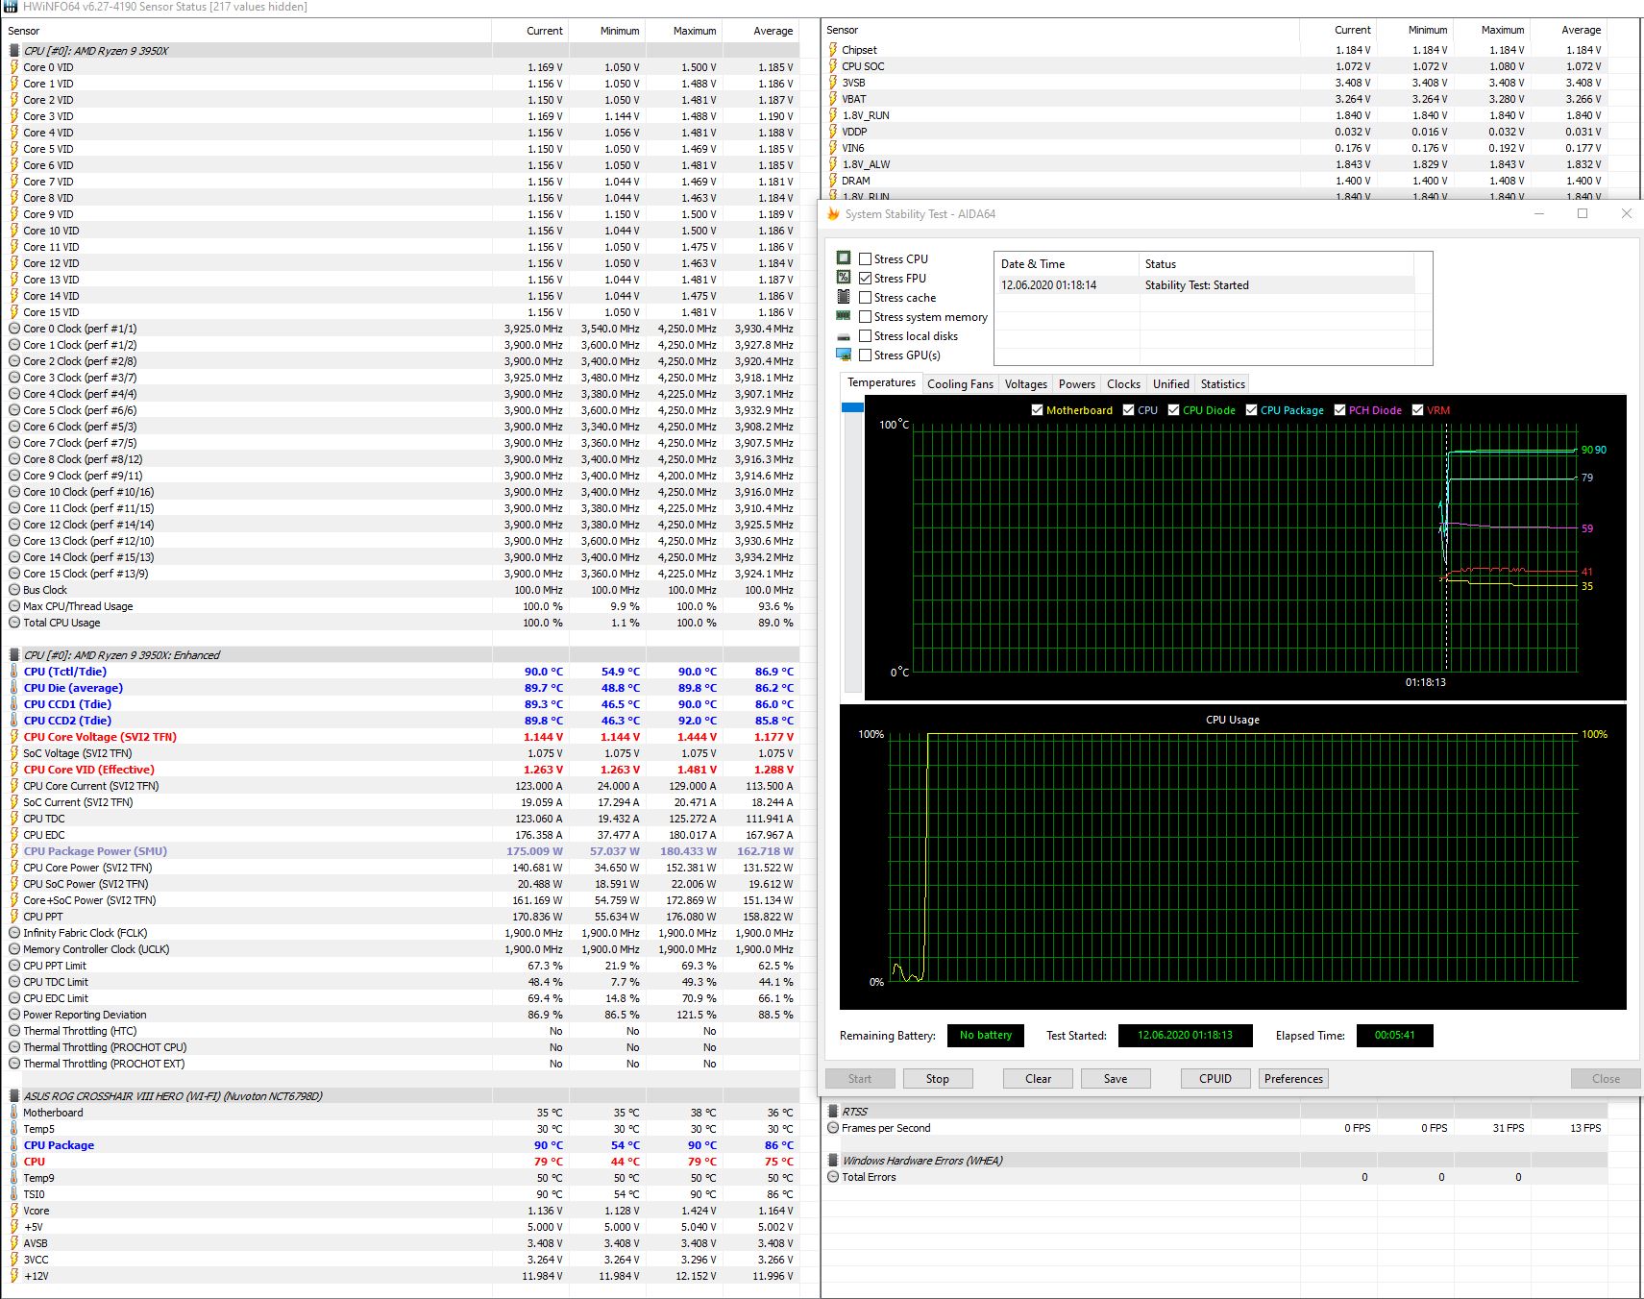
Task: Switch to the Cooling Fans tab
Action: coord(960,384)
